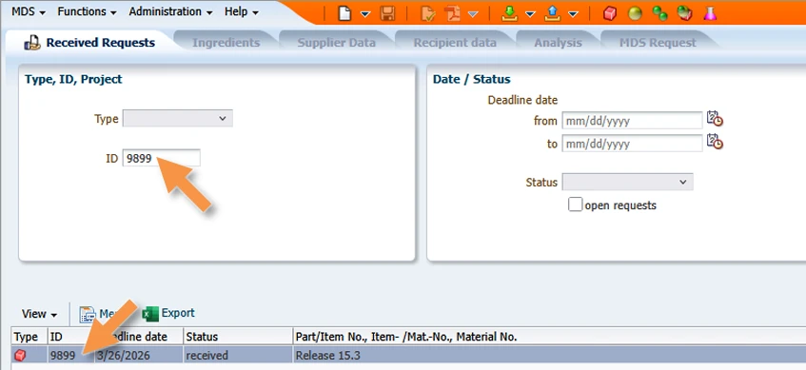Click the Status column header in table

pos(238,337)
